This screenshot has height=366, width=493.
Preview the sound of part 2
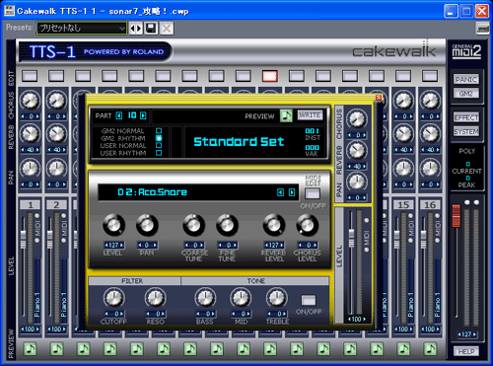pos(57,349)
